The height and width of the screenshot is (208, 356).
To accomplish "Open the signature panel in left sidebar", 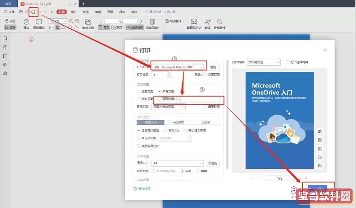I will pos(5,73).
